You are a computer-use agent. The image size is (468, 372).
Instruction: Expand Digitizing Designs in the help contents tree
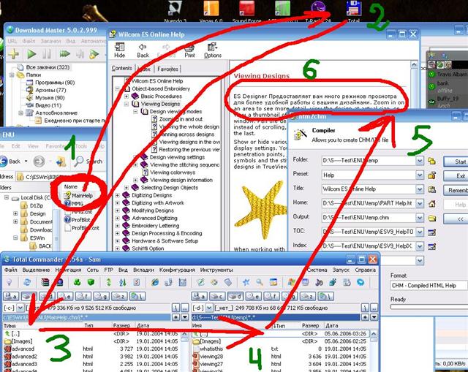tap(117, 195)
